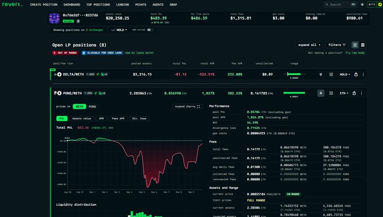
Task: Click DELTA/WETH range bar indicator
Action: pyautogui.click(x=294, y=74)
